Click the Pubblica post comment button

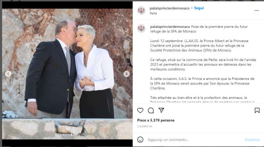252,140
